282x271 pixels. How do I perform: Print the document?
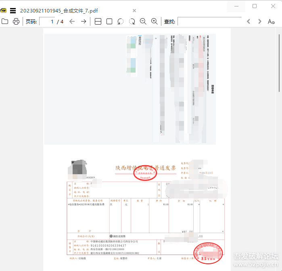16,22
